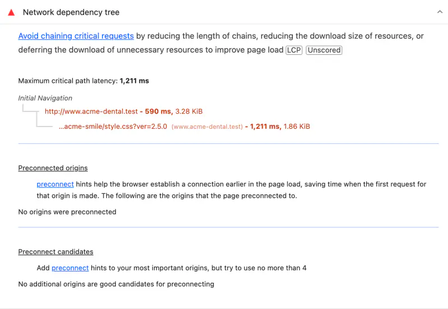Collapse the Network dependency tree audit
The image size is (448, 309).
440,12
